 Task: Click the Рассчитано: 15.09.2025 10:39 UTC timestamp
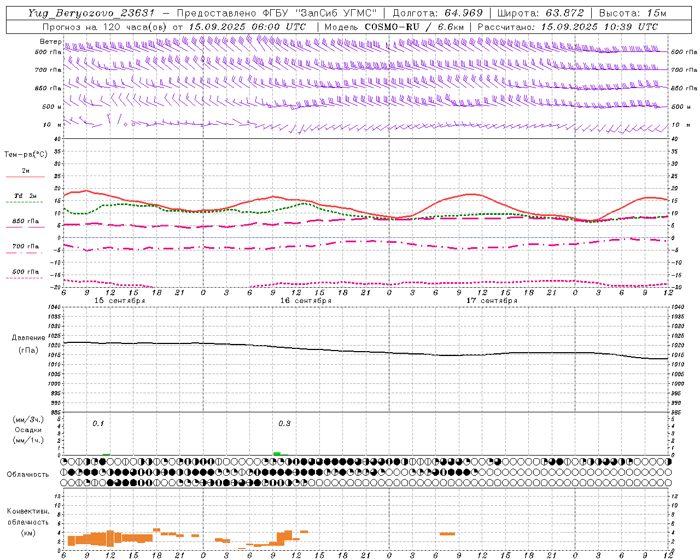pyautogui.click(x=568, y=27)
